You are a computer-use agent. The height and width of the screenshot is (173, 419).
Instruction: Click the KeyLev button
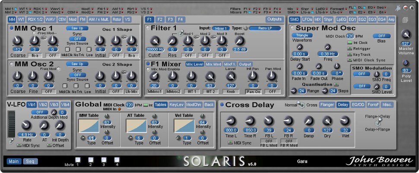[x=176, y=105]
